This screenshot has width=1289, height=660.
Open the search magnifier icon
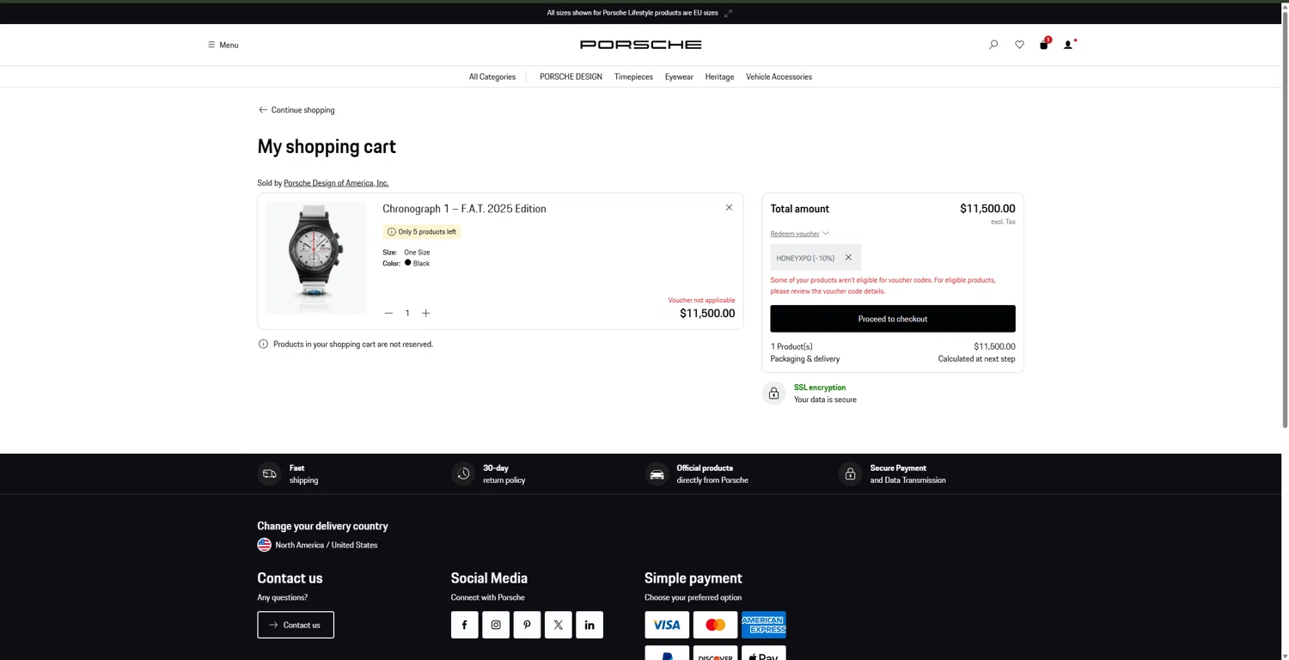pos(993,45)
